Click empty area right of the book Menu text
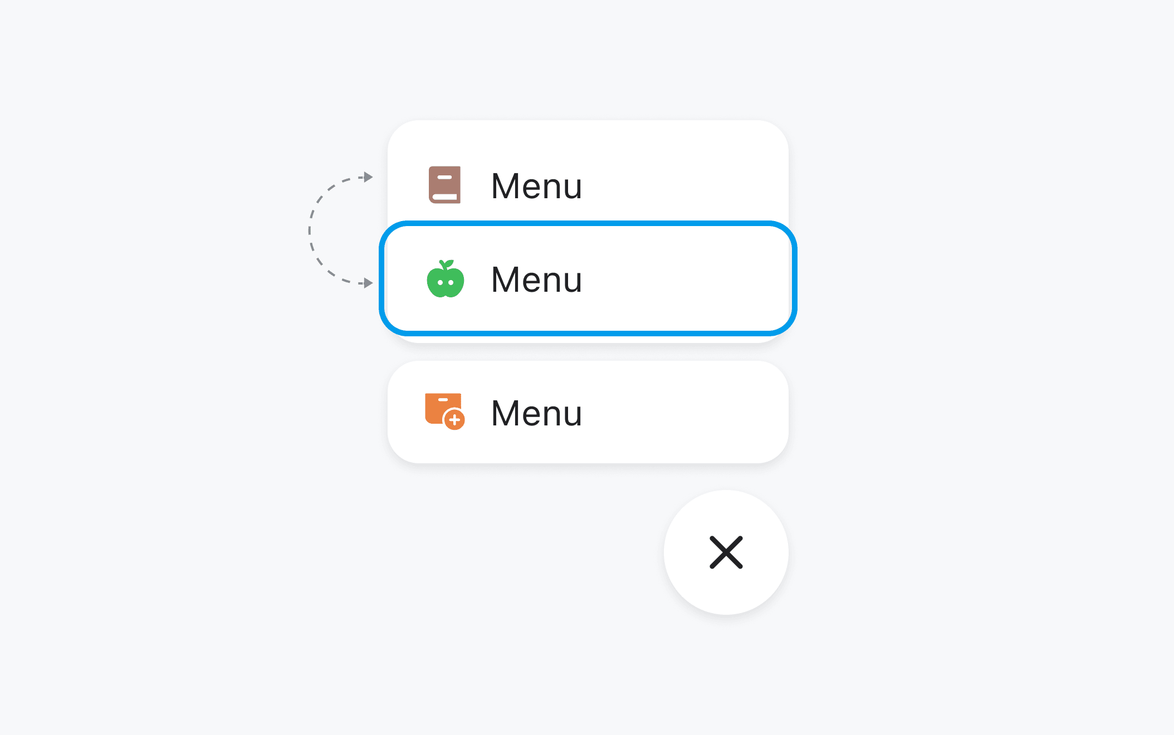1174x735 pixels. 685,185
